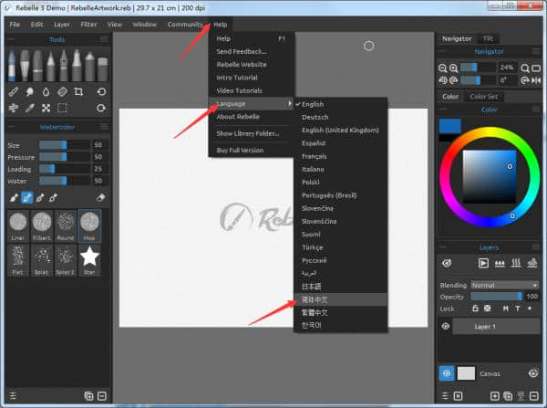Click the zoom out magnifier in Navigator
The height and width of the screenshot is (408, 547).
click(x=444, y=68)
